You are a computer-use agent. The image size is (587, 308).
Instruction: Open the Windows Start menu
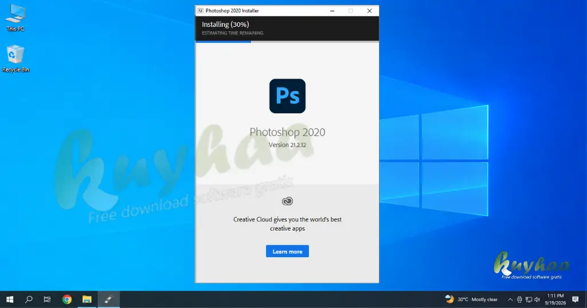[x=10, y=299]
